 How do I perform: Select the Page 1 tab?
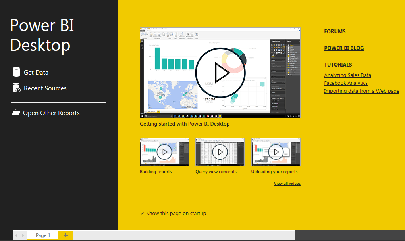pyautogui.click(x=43, y=235)
